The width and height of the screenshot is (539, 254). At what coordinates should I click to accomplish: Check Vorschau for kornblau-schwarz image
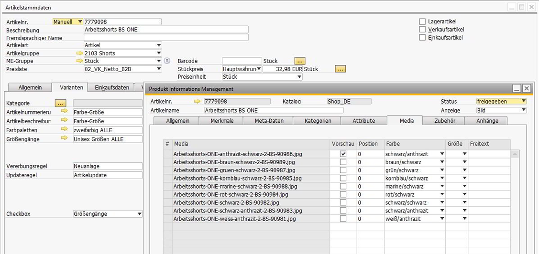point(343,178)
